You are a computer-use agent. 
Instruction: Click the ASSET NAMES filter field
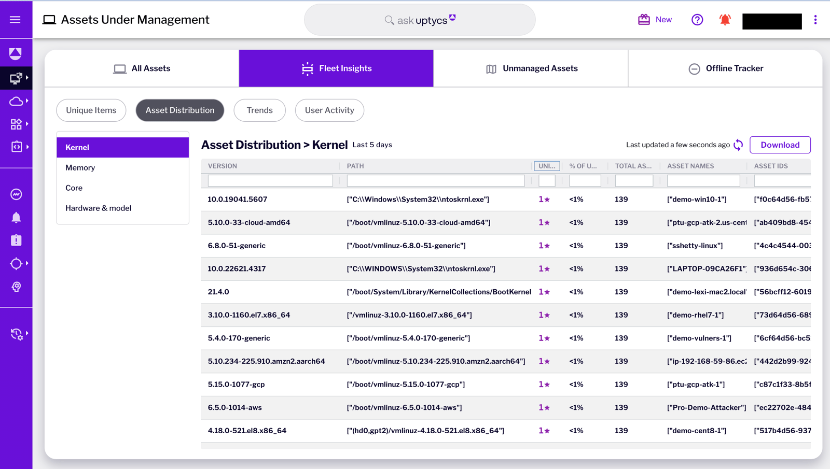click(703, 181)
